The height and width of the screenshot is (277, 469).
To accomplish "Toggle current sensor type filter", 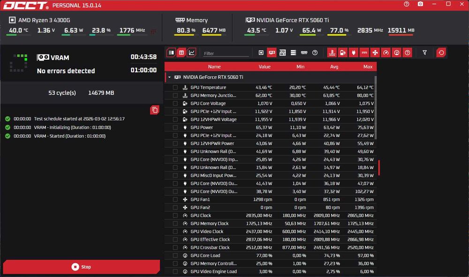I will coord(364,53).
